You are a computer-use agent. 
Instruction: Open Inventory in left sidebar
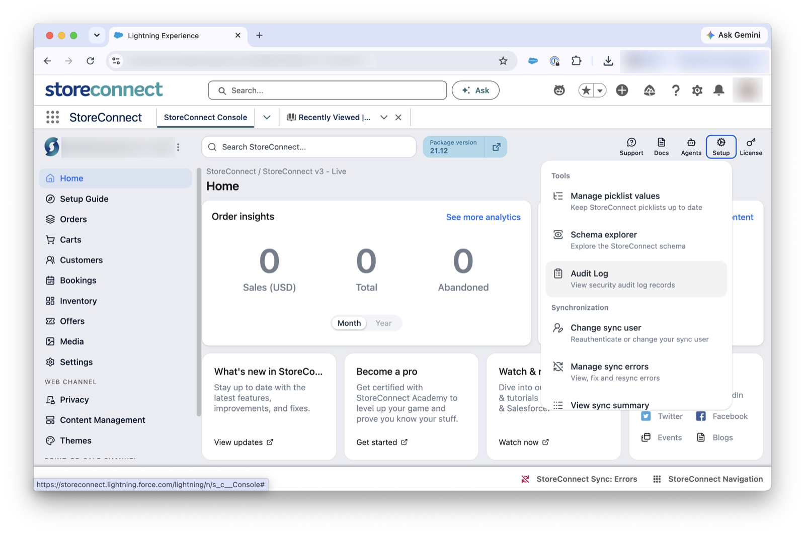[x=115, y=301]
